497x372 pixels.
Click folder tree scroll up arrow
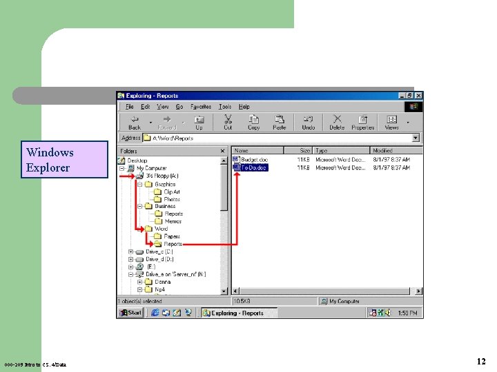coord(224,161)
